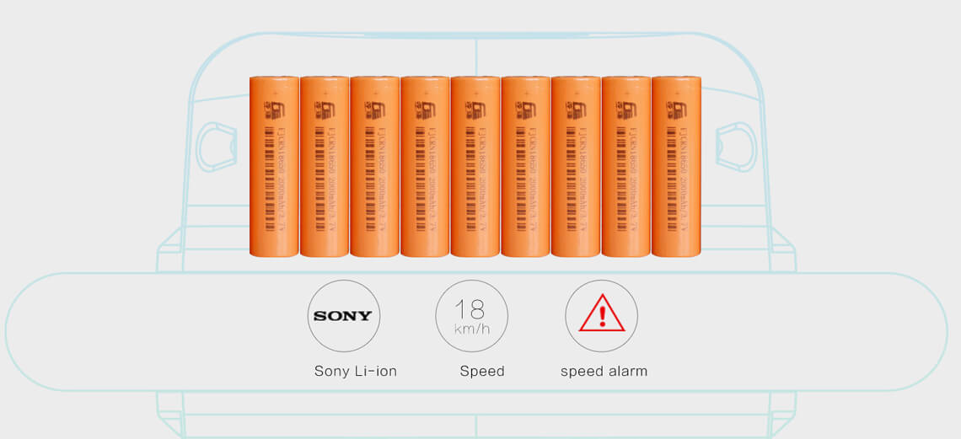Screen dimensions: 961x439
Task: Click the right wheel hub outline
Action: (x=737, y=147)
